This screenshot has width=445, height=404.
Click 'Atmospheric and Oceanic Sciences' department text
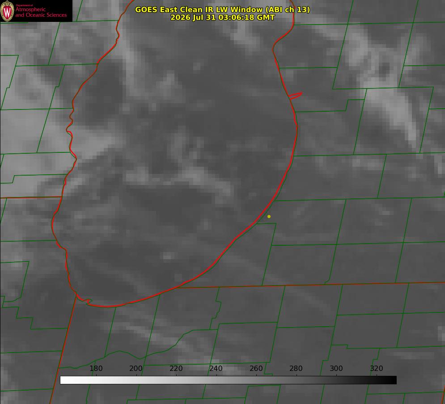point(41,12)
